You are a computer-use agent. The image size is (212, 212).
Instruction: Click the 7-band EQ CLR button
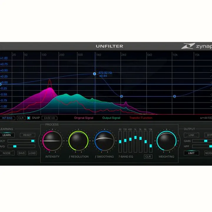(148, 157)
